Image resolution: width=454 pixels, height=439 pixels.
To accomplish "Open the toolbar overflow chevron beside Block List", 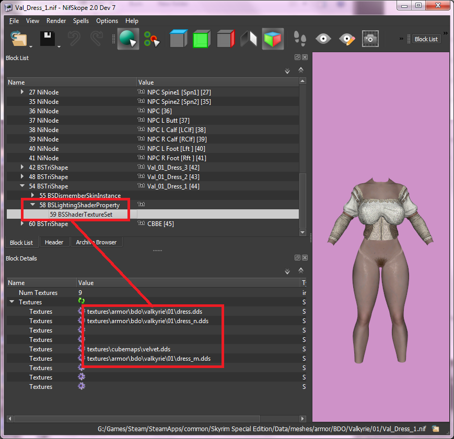I will (x=445, y=33).
